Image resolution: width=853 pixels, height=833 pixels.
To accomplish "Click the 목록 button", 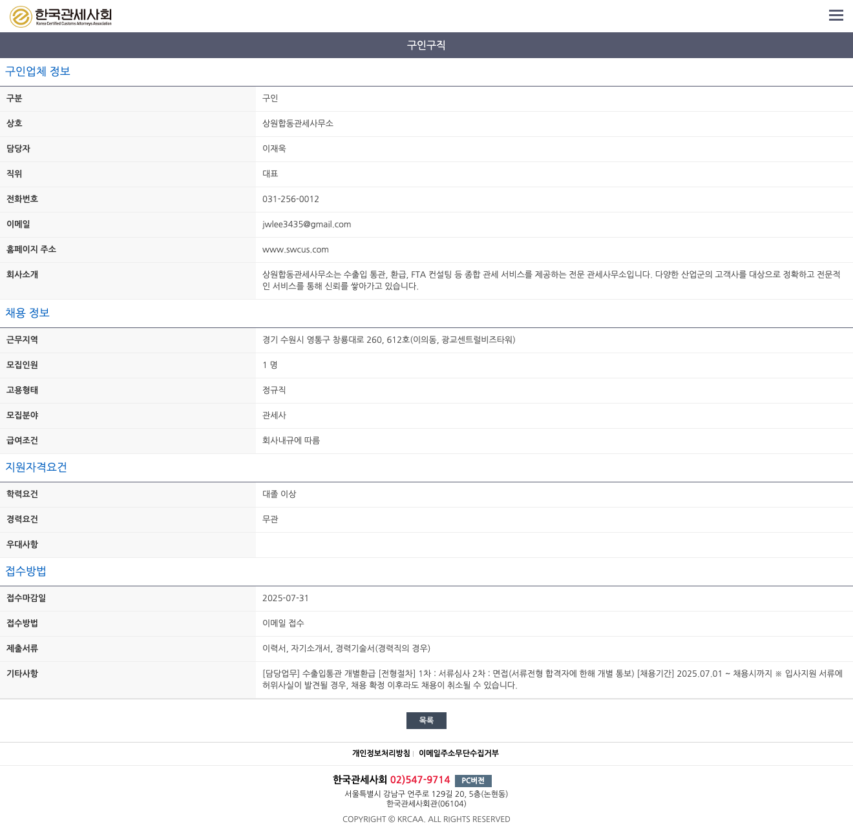I will [426, 721].
